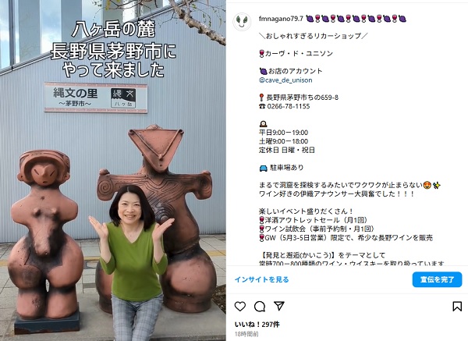468x341 pixels.
Task: Click the 駐車場あり car icon line
Action: click(x=281, y=168)
